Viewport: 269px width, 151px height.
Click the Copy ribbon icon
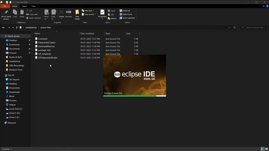(x=15, y=12)
